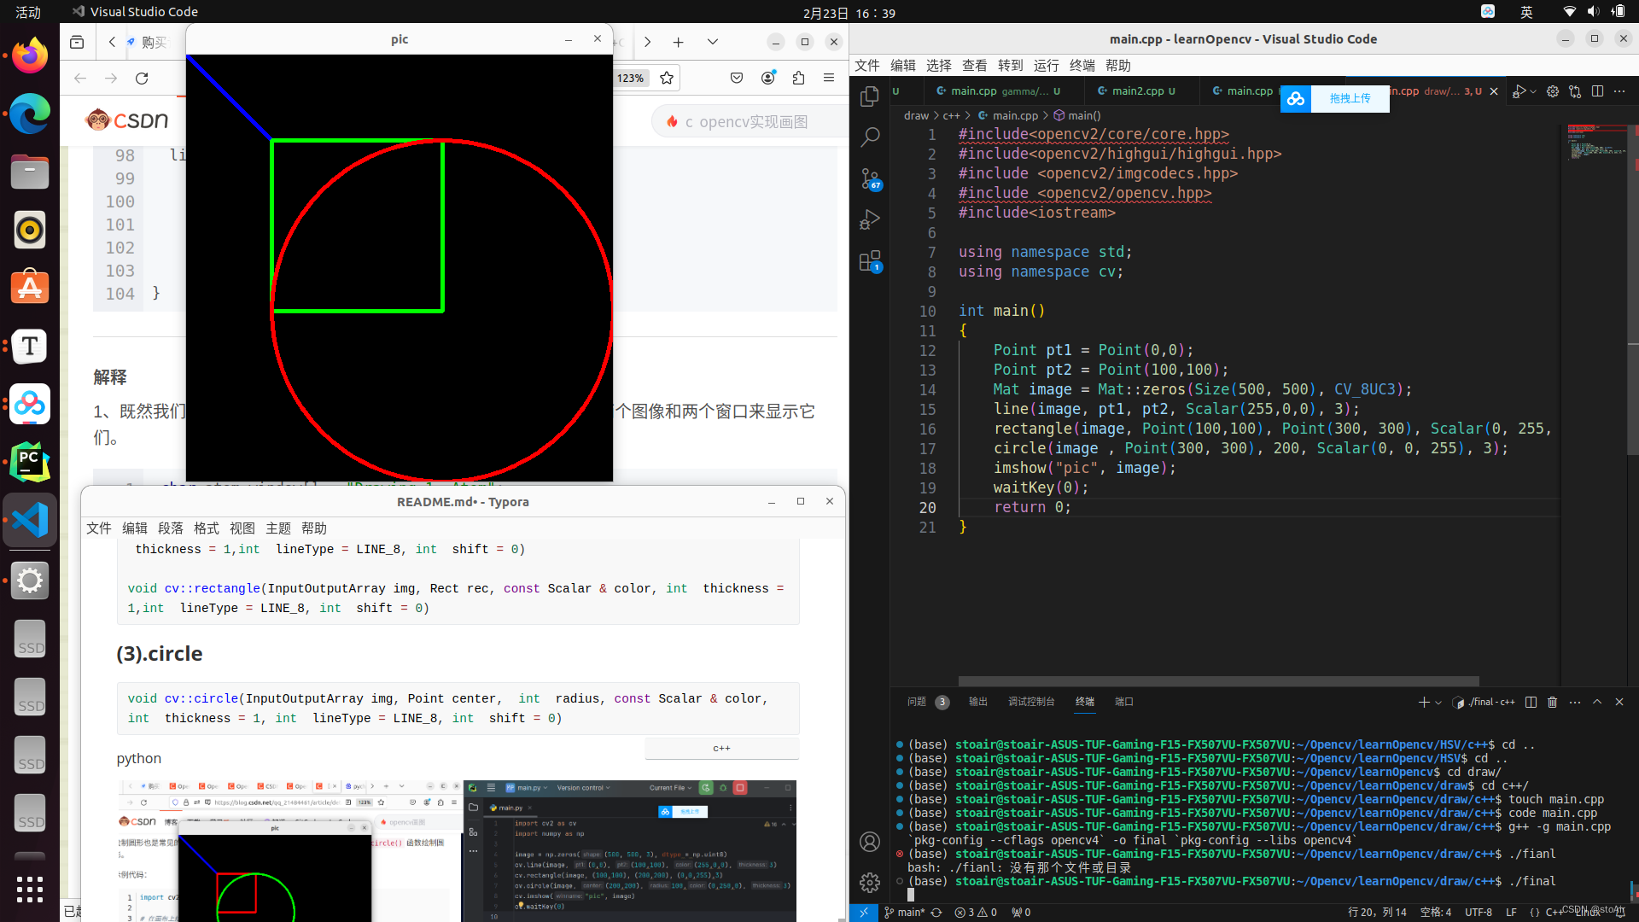The height and width of the screenshot is (922, 1639).
Task: Expand the run/debug dropdown arrow
Action: coord(1533,91)
